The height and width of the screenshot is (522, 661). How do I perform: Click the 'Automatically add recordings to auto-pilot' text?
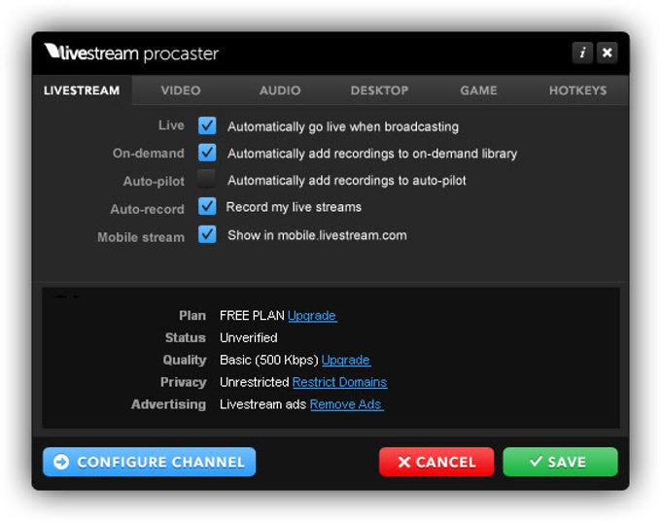coord(346,181)
